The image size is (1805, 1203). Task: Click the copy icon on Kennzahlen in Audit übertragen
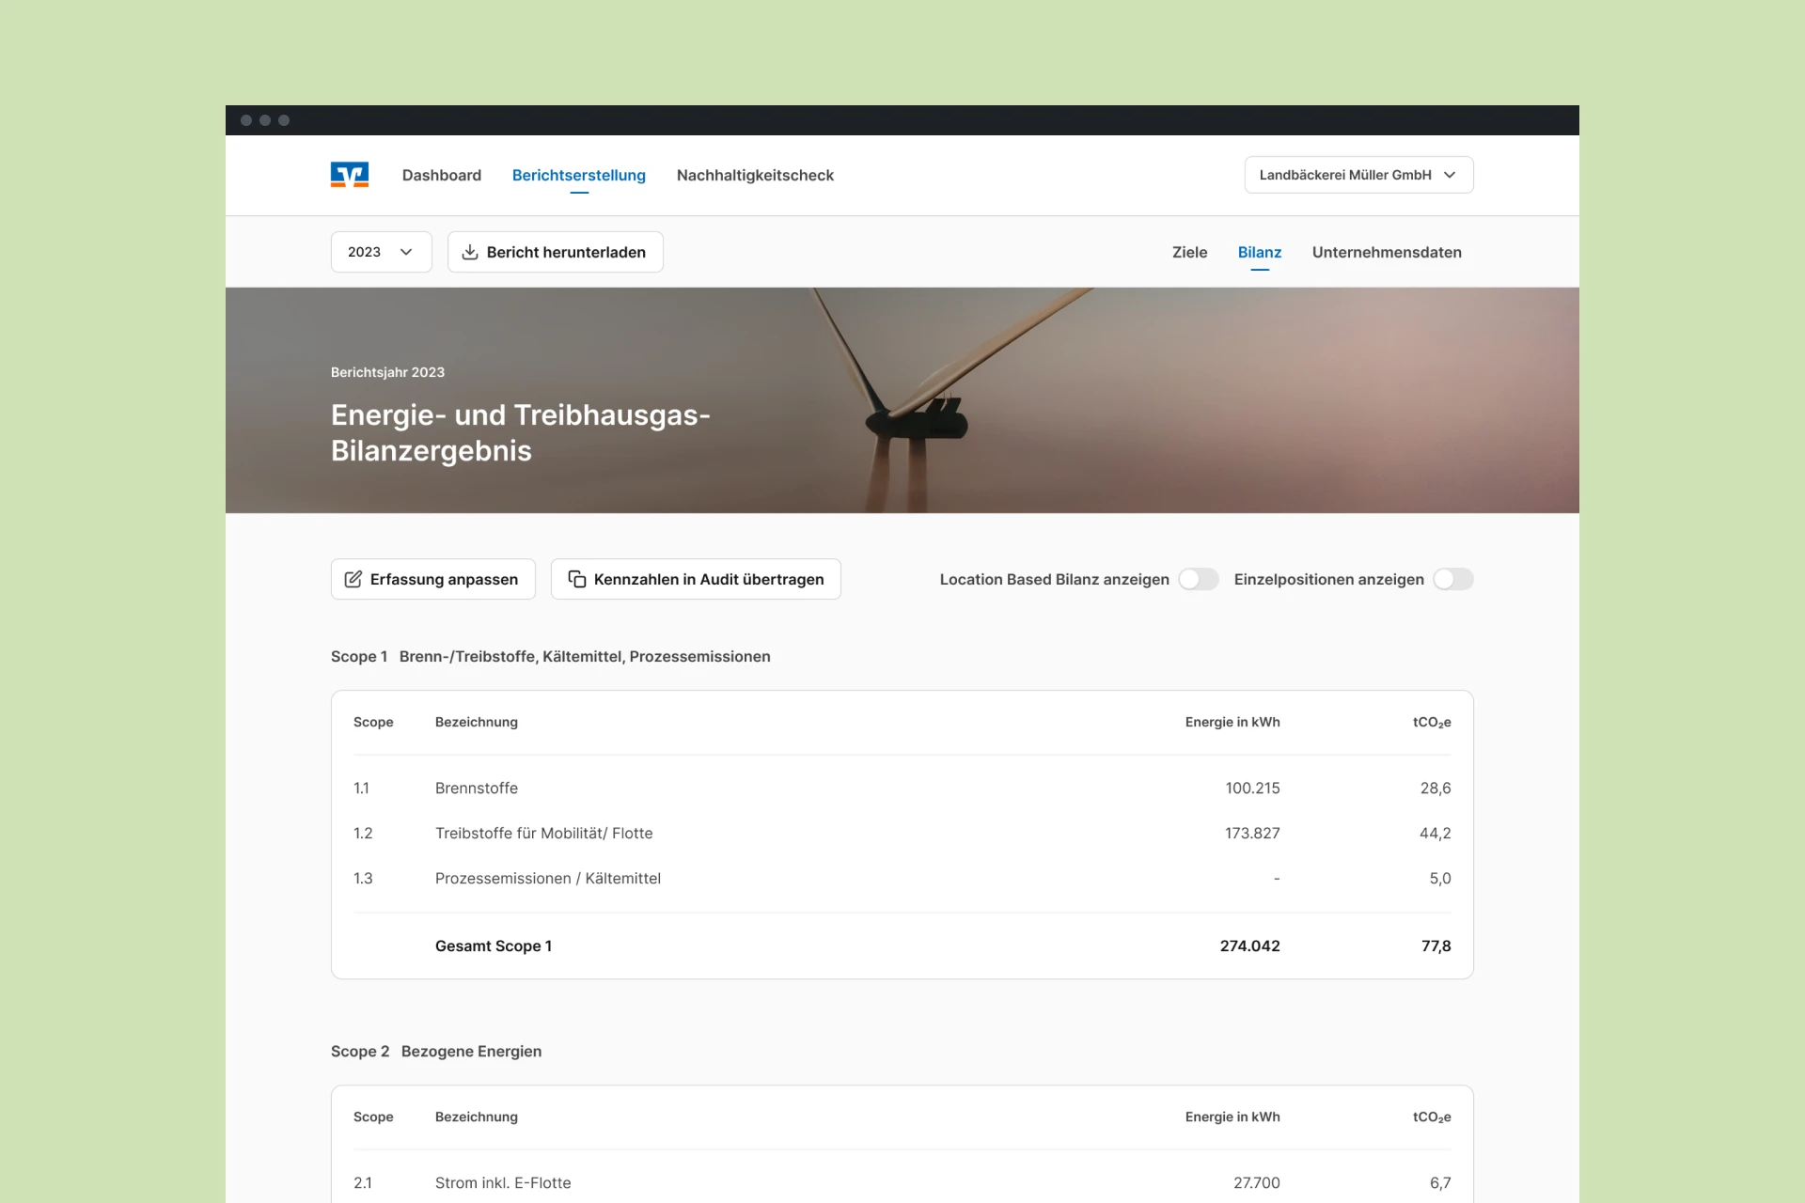click(x=577, y=579)
